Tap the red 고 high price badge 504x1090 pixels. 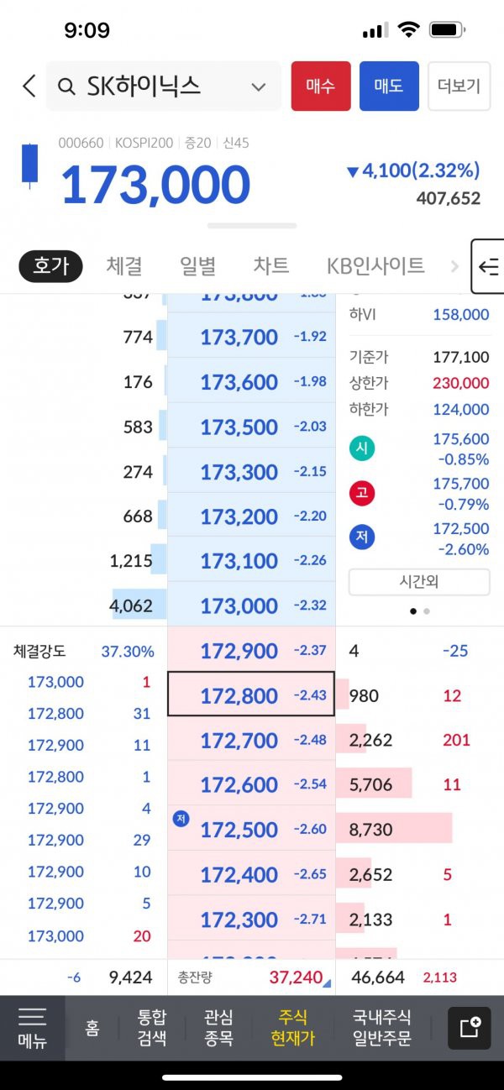[x=362, y=493]
